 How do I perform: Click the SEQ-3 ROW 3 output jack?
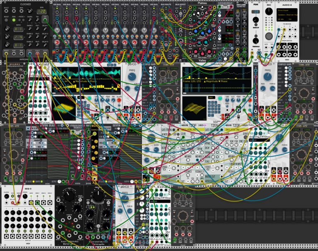coord(50,203)
